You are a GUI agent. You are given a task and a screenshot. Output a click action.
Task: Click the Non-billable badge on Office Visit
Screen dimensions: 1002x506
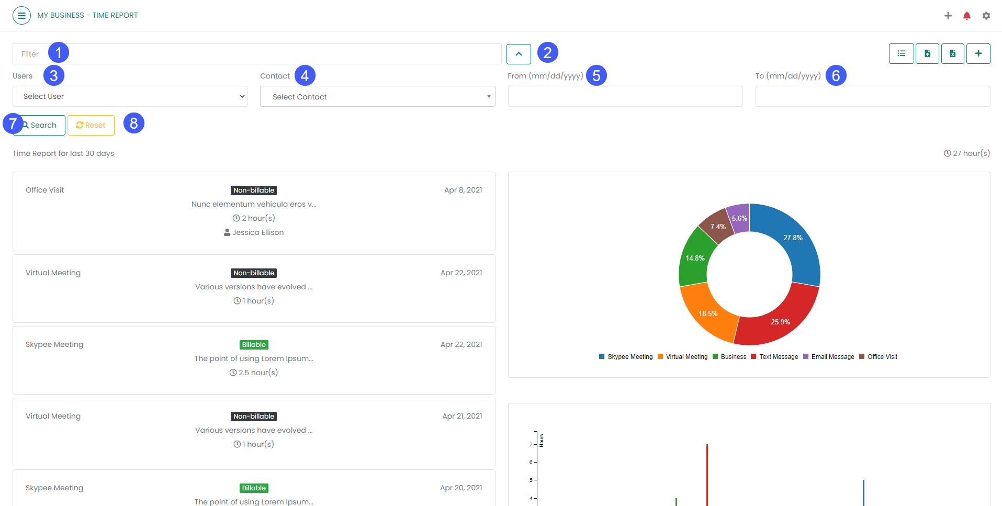[x=254, y=190]
